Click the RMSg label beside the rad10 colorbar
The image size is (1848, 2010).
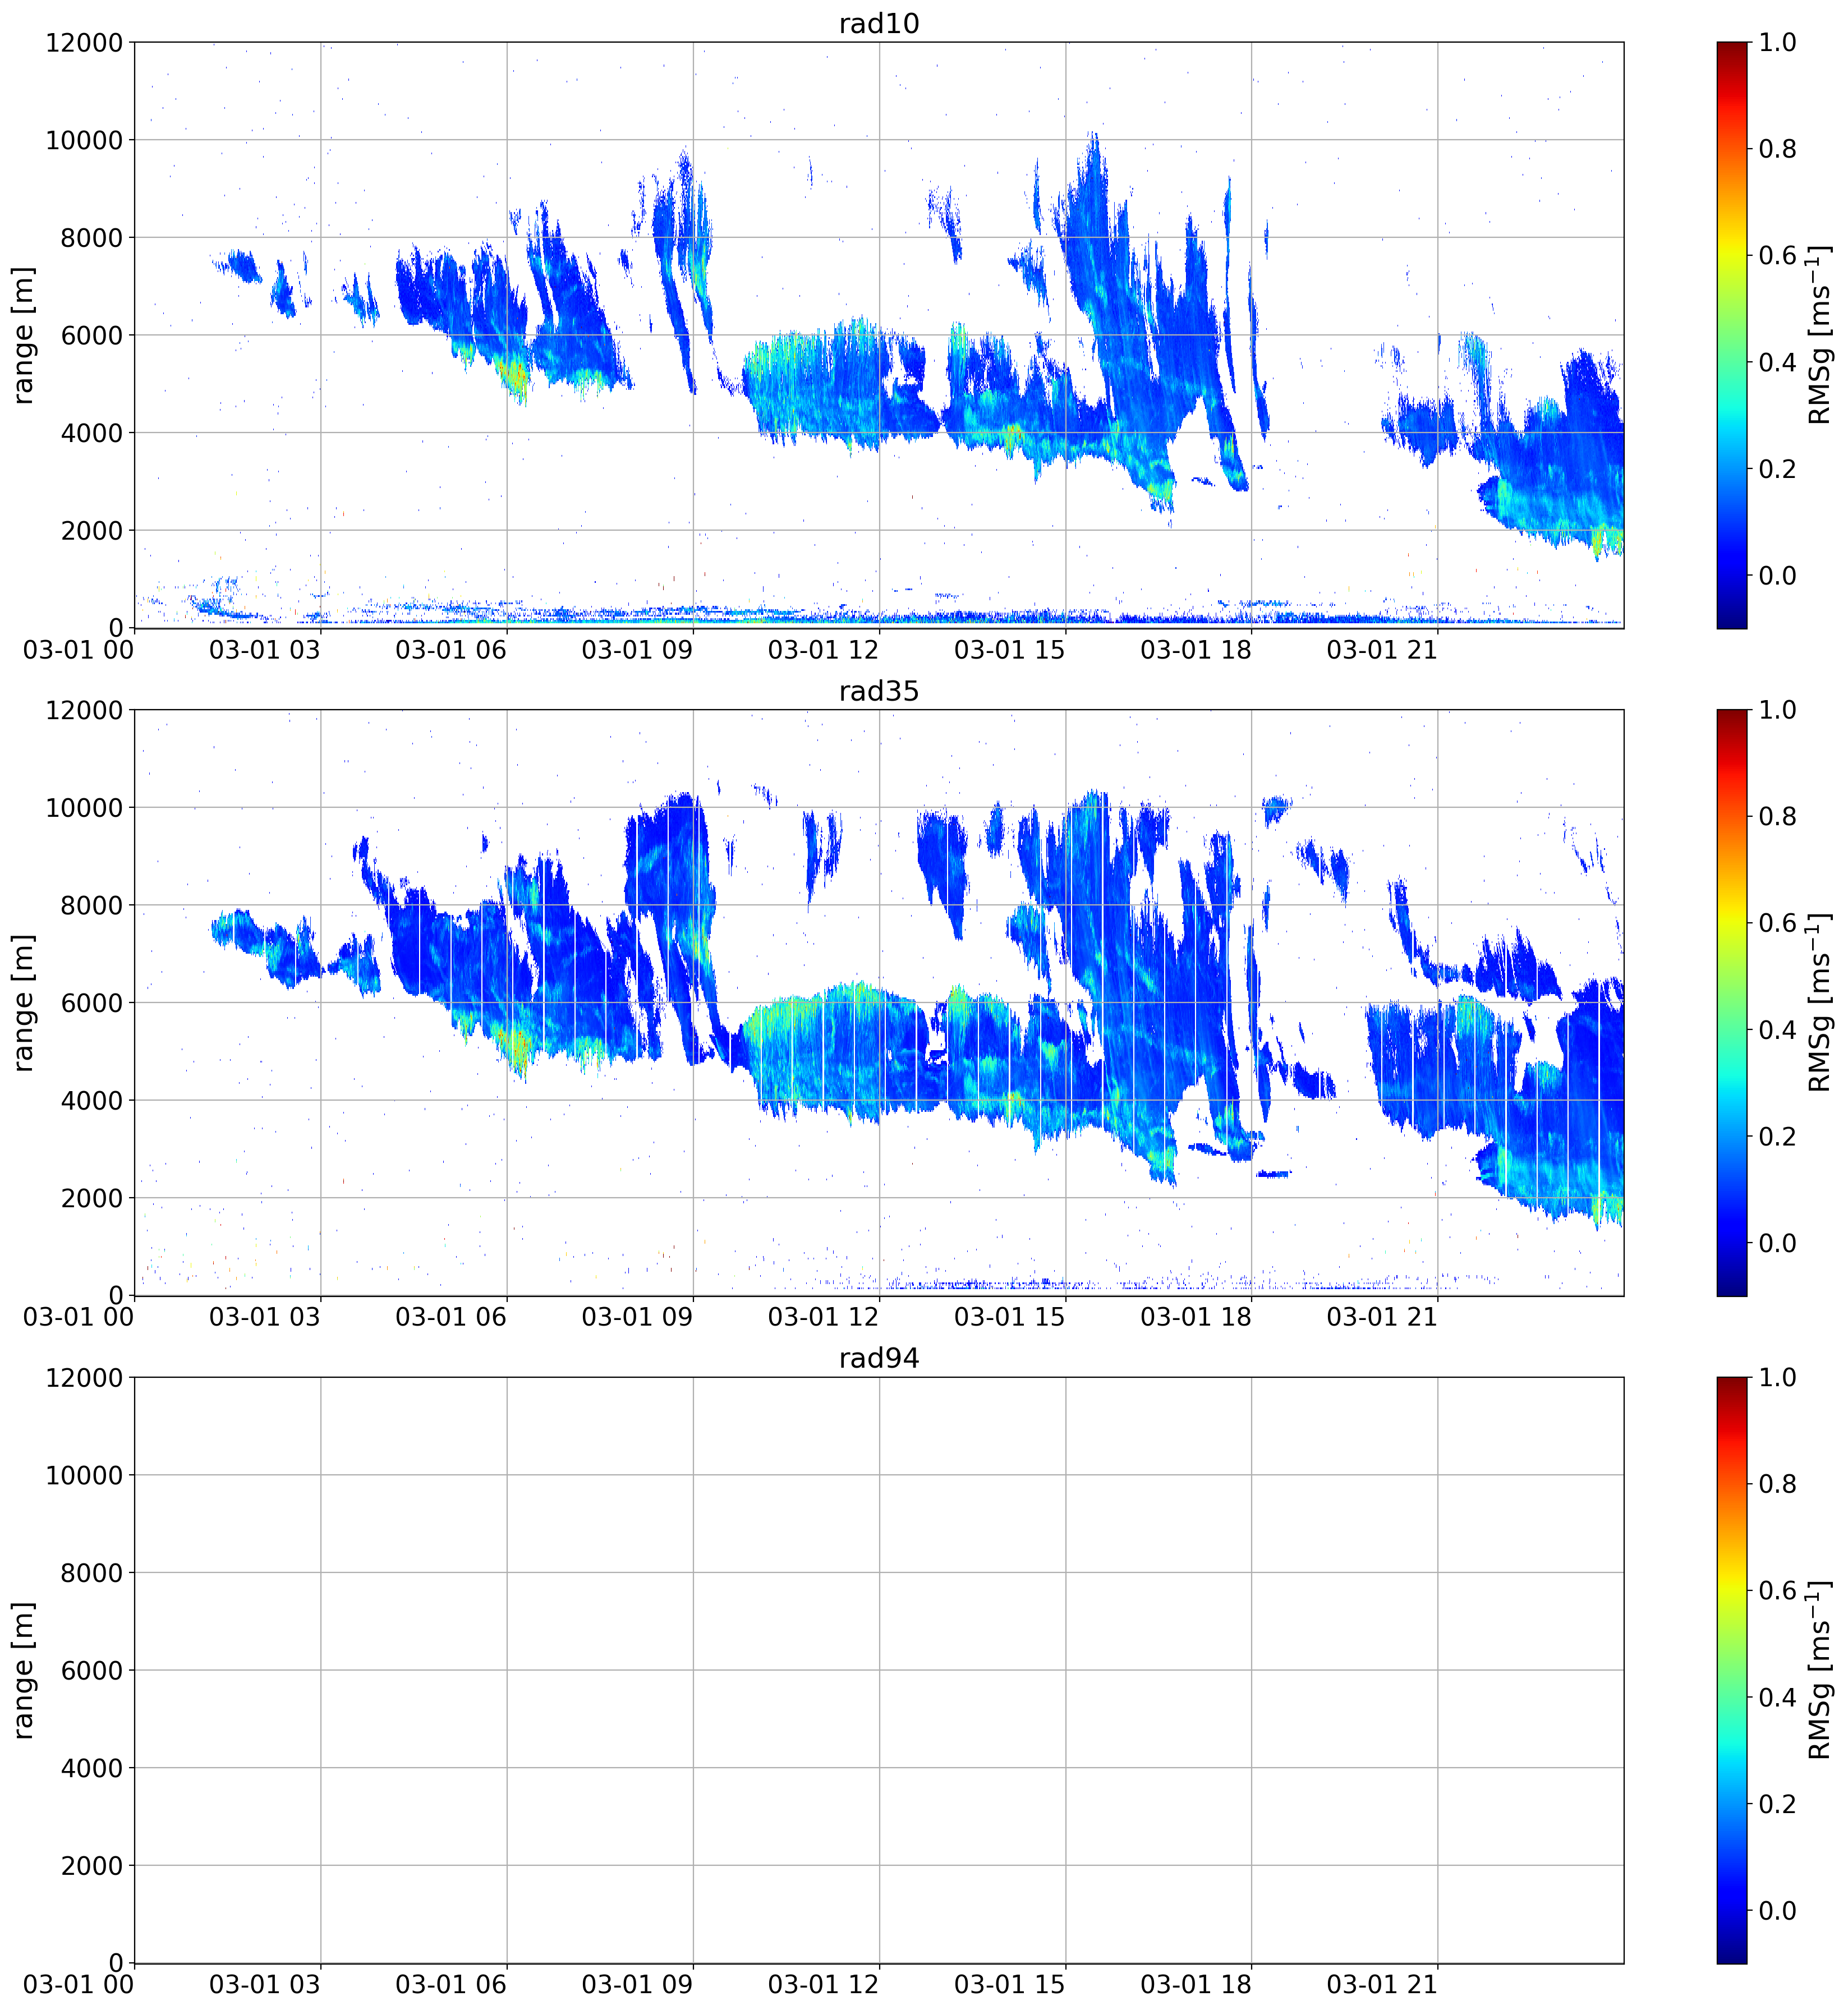click(x=1819, y=335)
